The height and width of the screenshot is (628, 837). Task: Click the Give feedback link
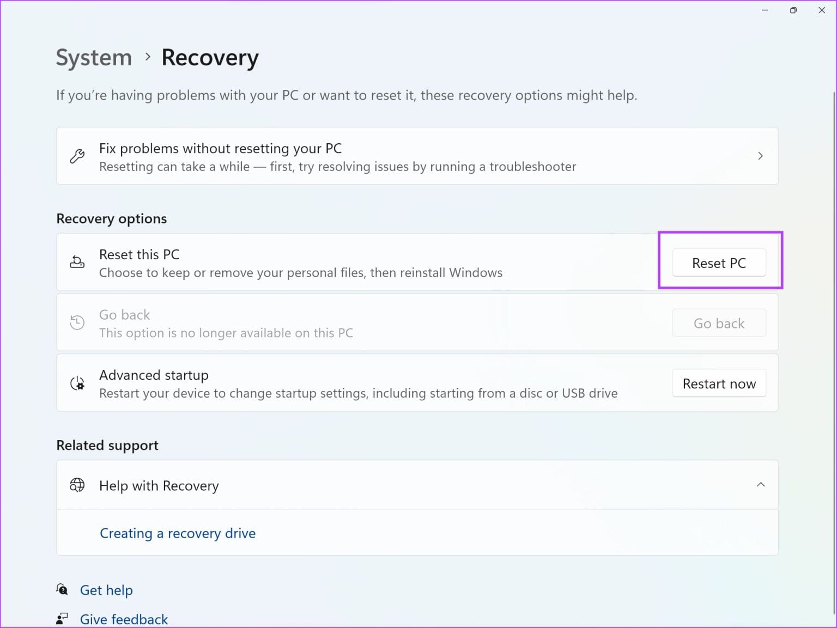click(124, 619)
